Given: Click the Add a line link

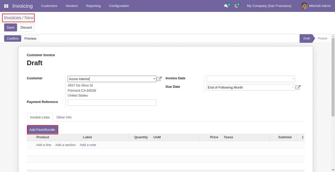Looking at the screenshot, I should click(44, 145).
